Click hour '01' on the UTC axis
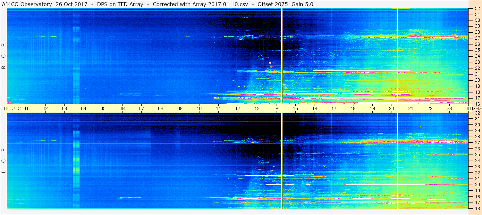 (26, 108)
